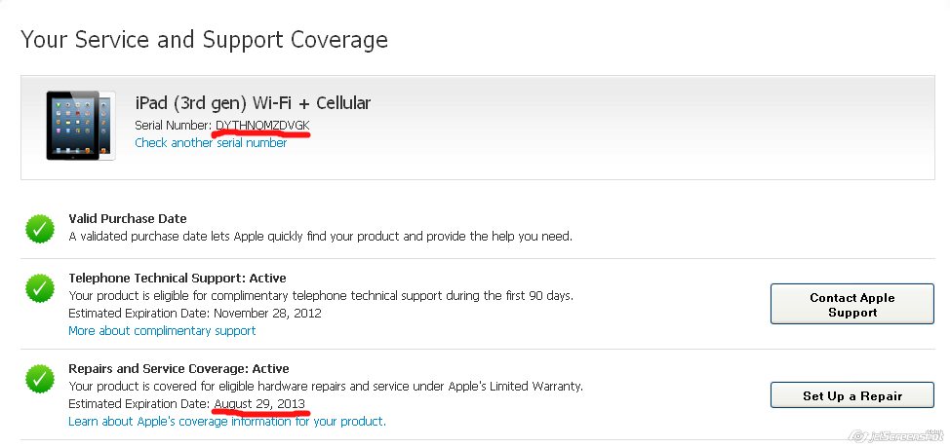Click the Apple's Limited Warranty description line
The height and width of the screenshot is (448, 950).
coord(326,386)
